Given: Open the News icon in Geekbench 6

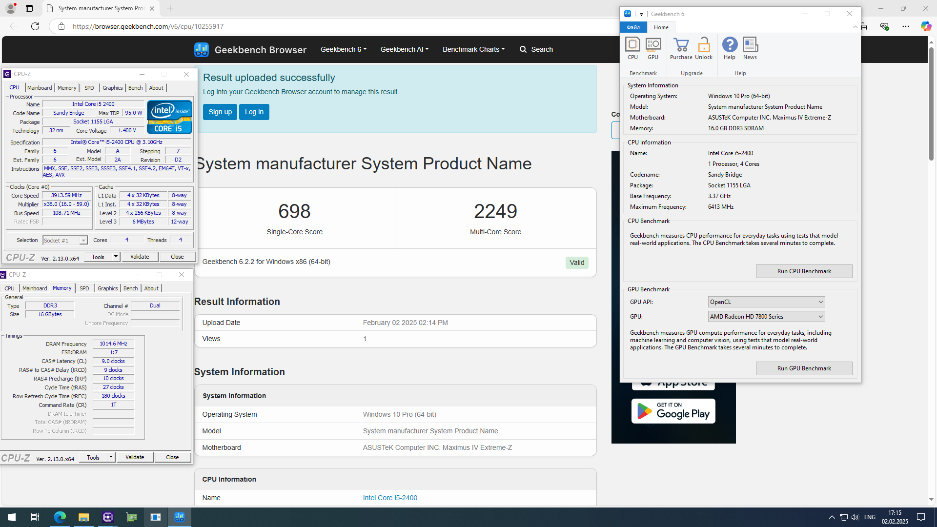Looking at the screenshot, I should pyautogui.click(x=750, y=48).
